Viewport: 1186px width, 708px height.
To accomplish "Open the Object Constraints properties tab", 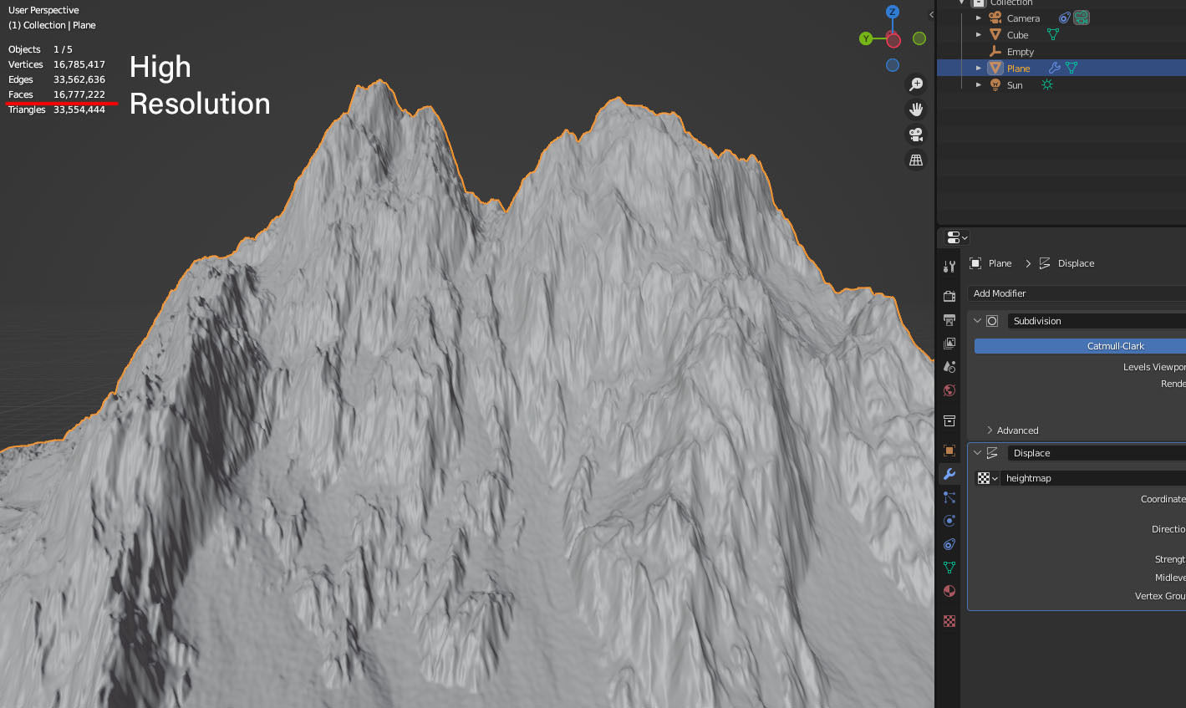I will pos(949,544).
